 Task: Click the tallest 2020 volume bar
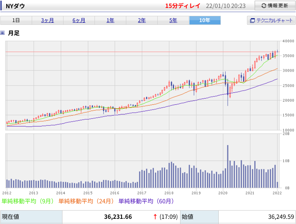[x=228, y=166]
